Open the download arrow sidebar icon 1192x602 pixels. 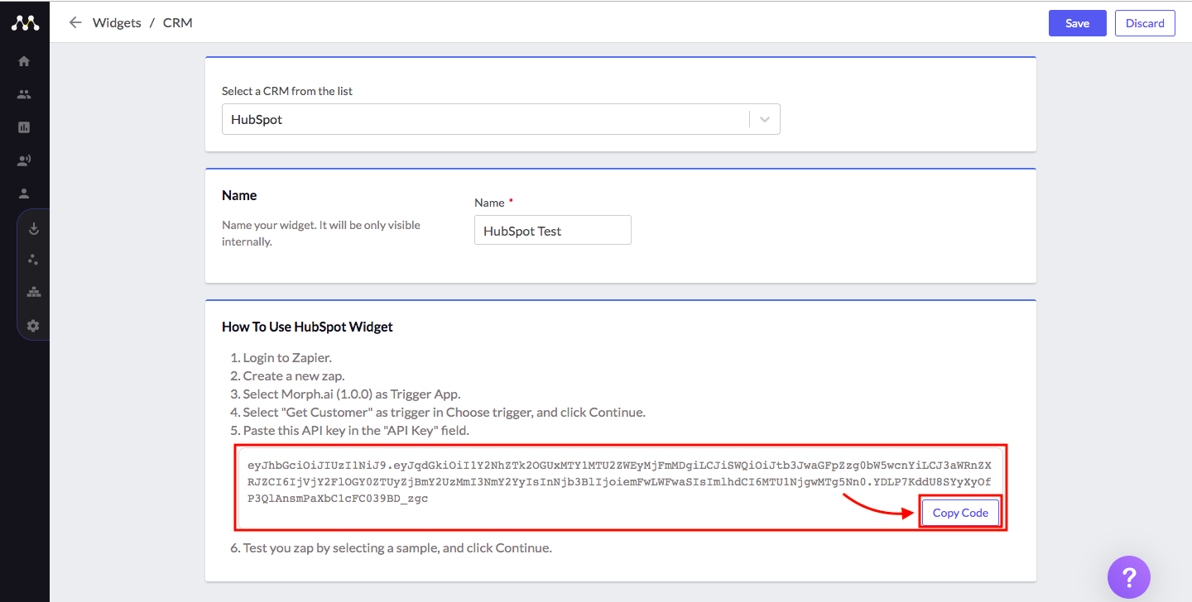click(33, 229)
